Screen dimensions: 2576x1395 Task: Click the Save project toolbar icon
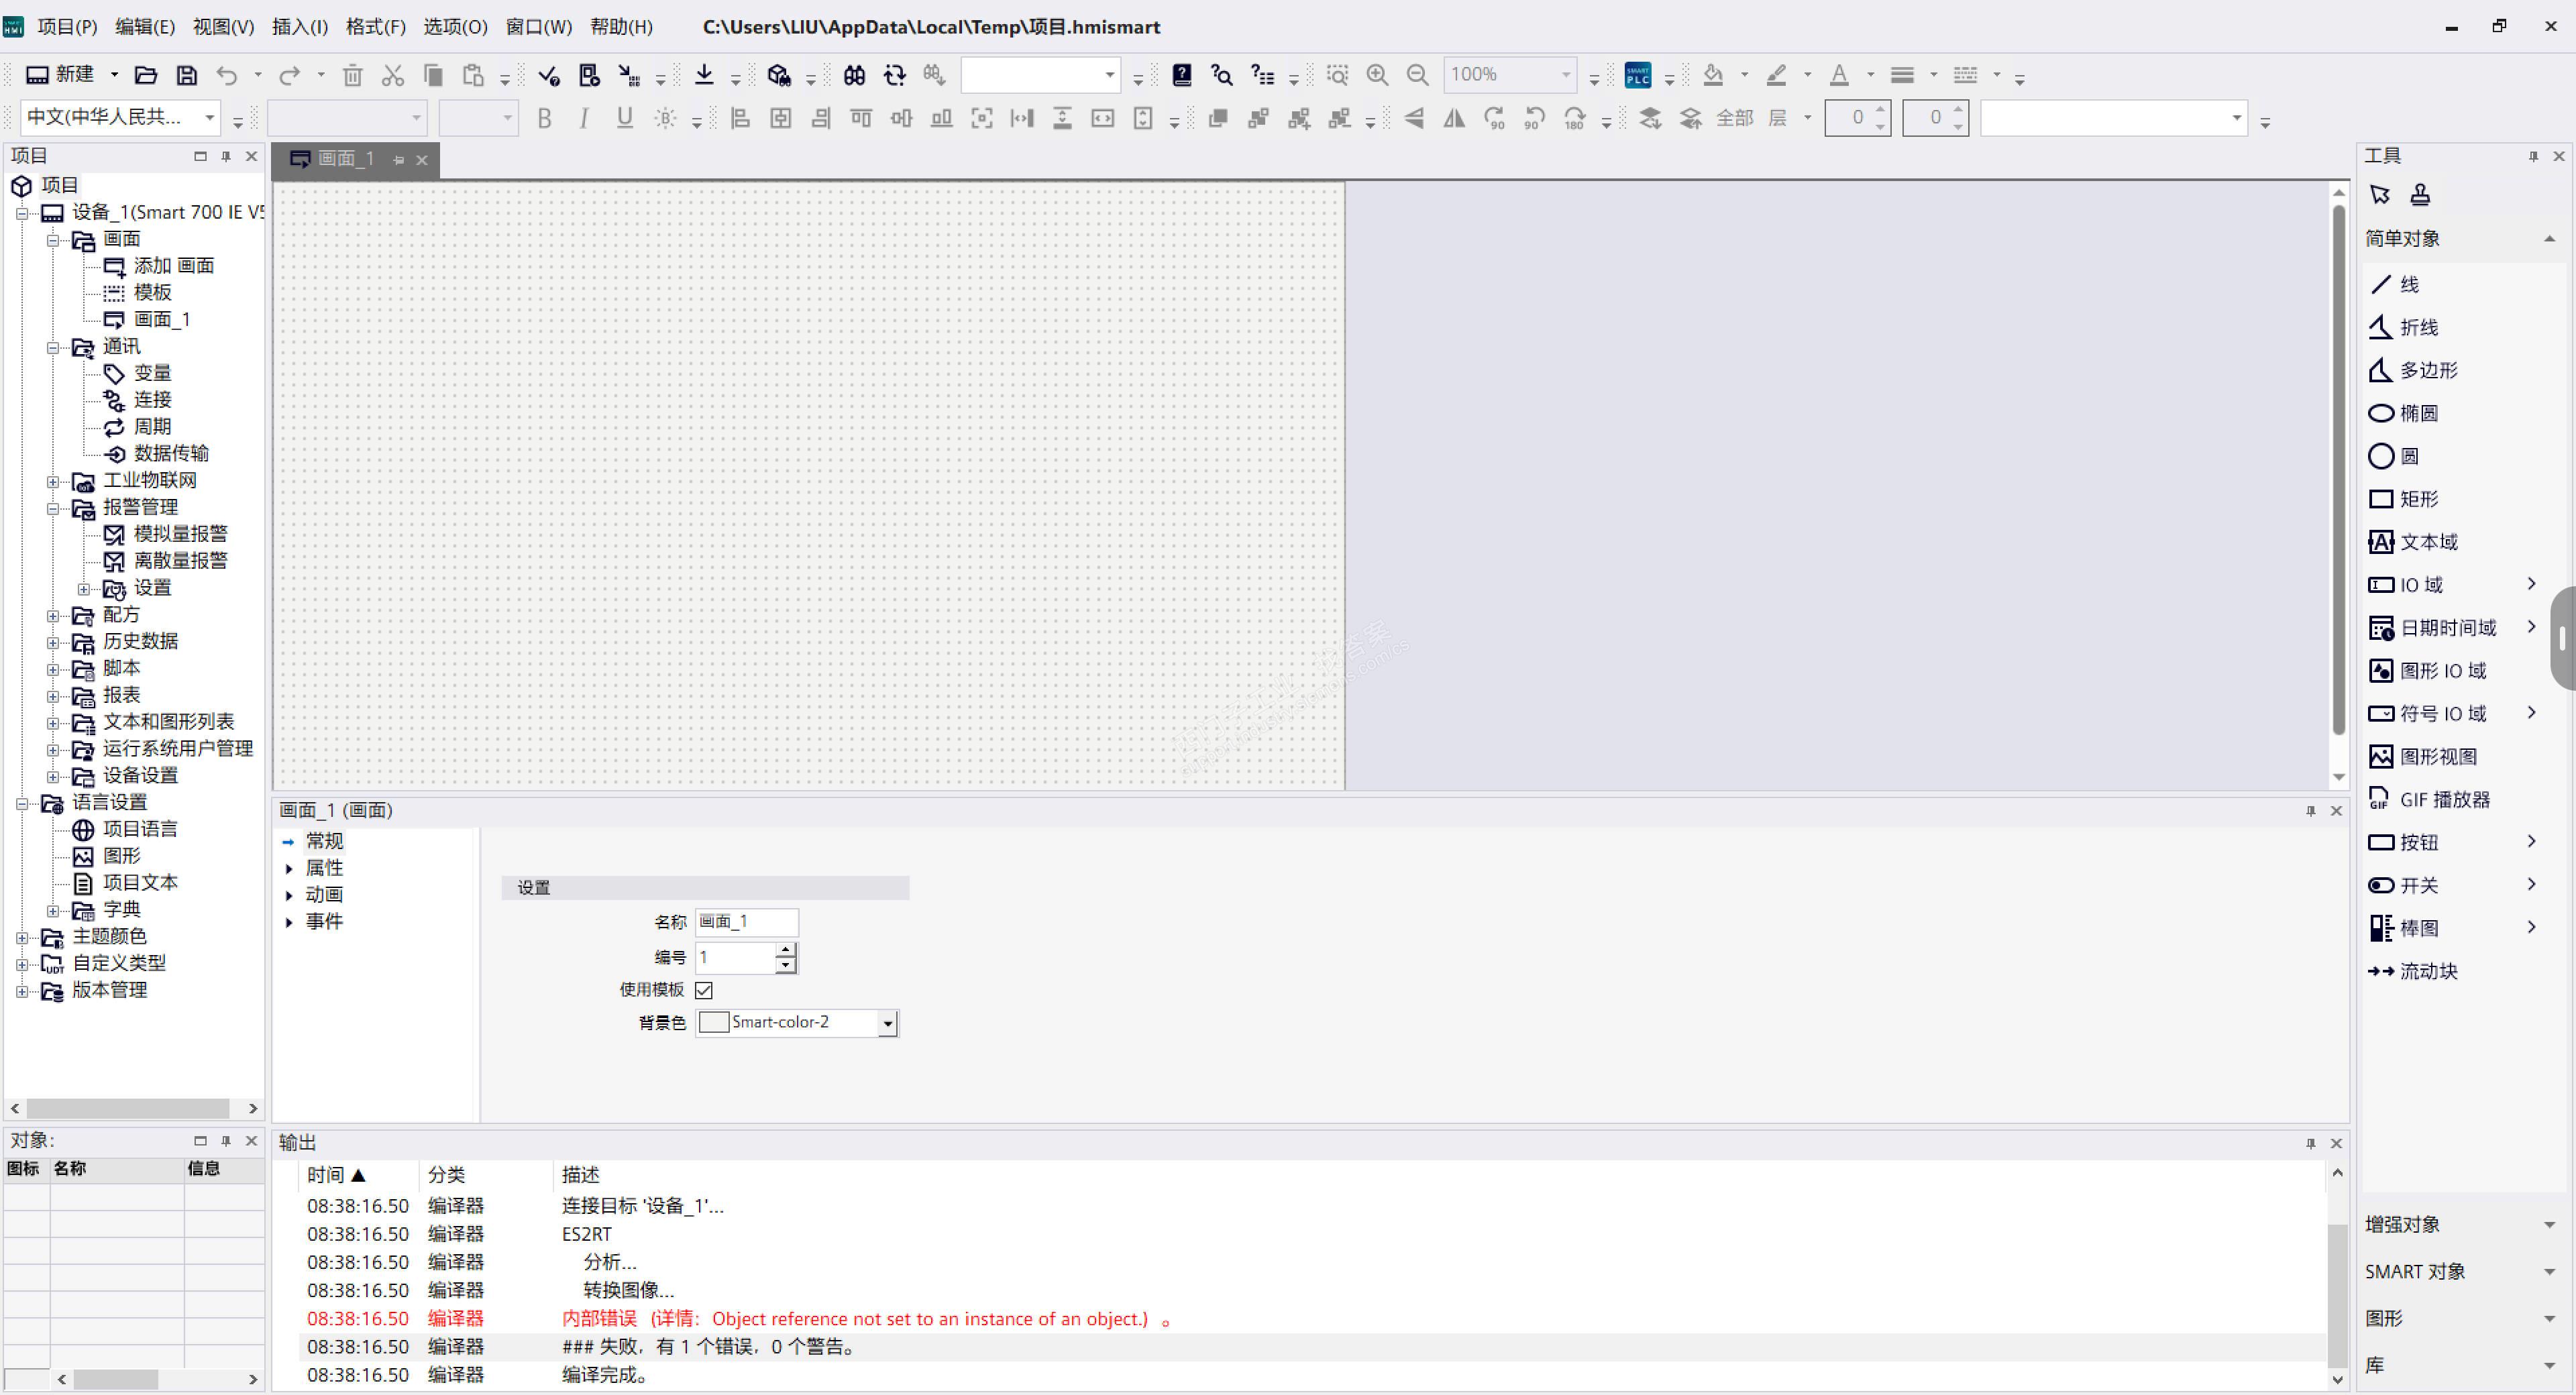186,75
